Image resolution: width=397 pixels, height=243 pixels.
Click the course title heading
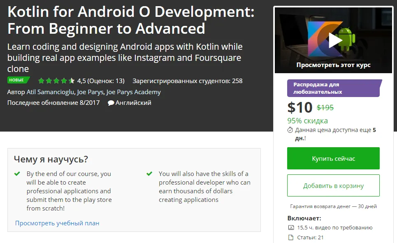pyautogui.click(x=131, y=20)
